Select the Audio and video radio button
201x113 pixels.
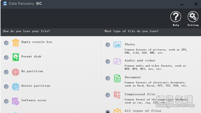[x=108, y=62]
